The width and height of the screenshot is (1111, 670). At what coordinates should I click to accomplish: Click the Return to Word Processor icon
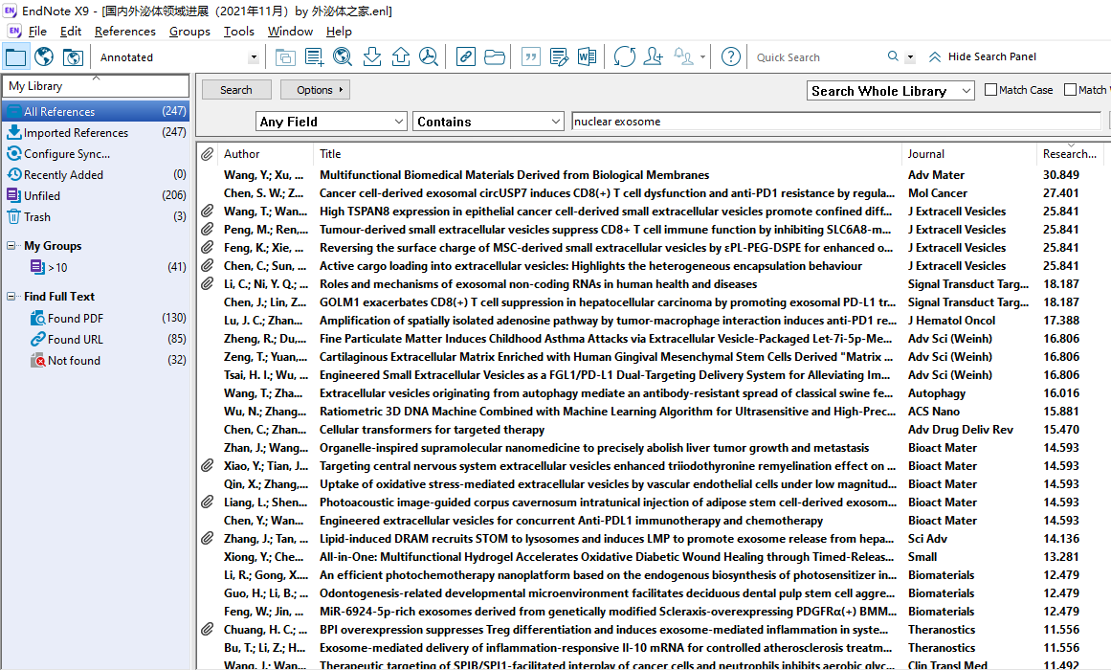tap(588, 56)
